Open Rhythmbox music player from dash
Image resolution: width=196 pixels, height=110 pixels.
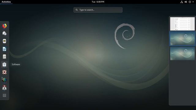click(5, 41)
